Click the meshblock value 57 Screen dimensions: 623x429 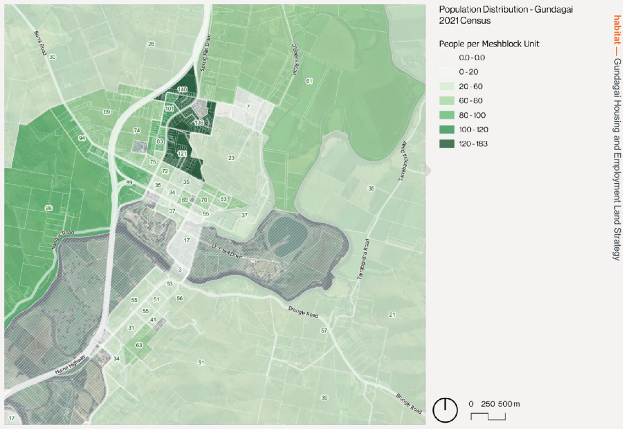324,331
